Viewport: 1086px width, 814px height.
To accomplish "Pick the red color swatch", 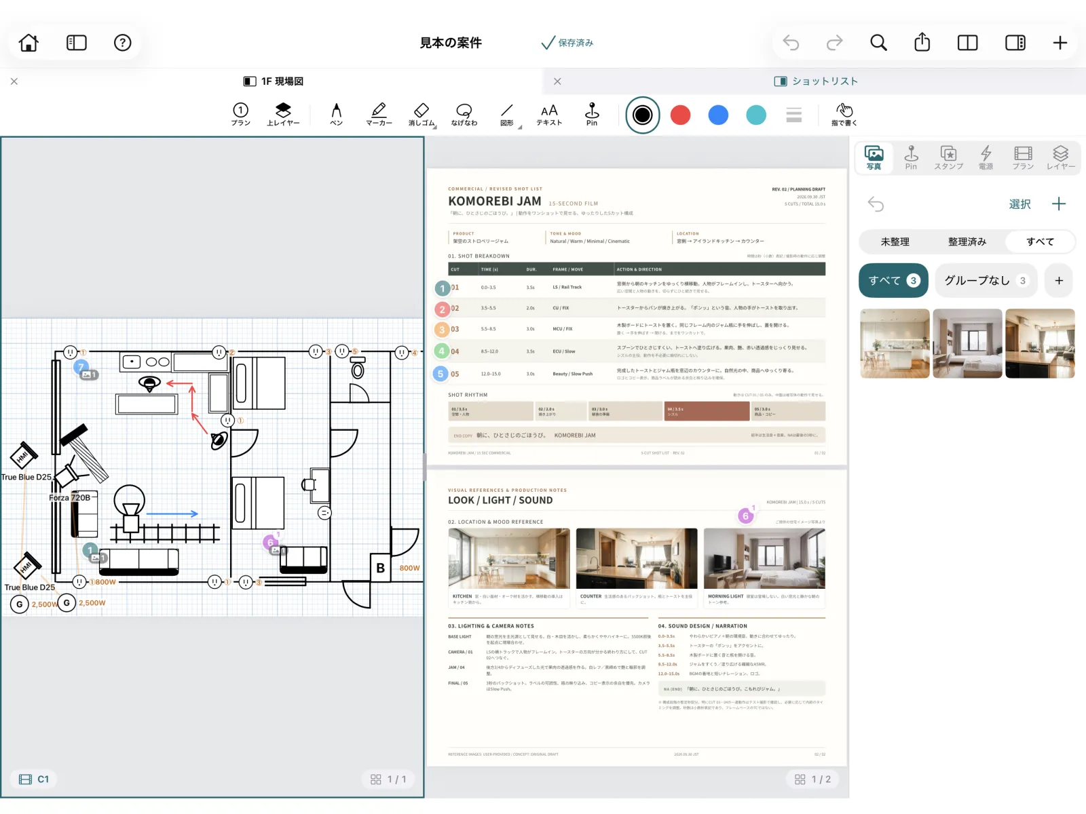I will 680,115.
